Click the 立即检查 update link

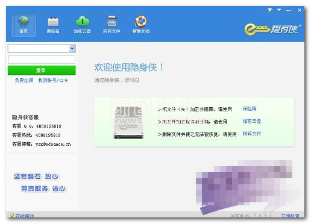[291, 216]
